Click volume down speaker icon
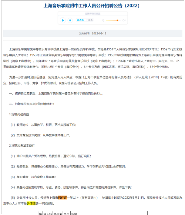The image size is (185, 215). [103, 20]
